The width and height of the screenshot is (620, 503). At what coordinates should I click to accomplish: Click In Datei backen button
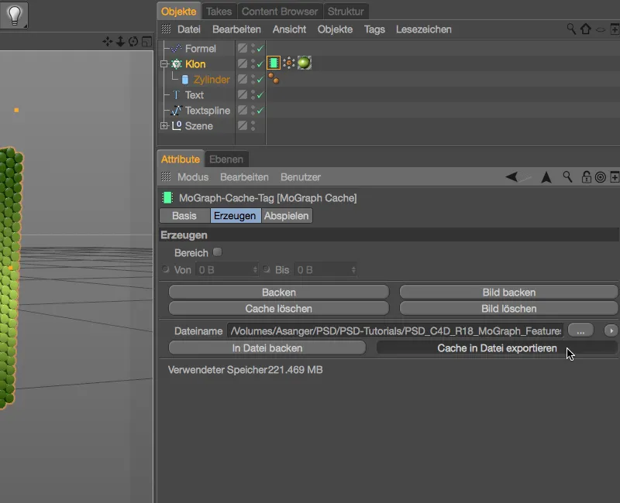267,347
